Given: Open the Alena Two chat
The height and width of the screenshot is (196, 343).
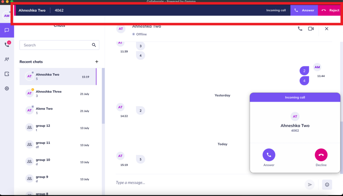Looking at the screenshot, I should [x=58, y=111].
